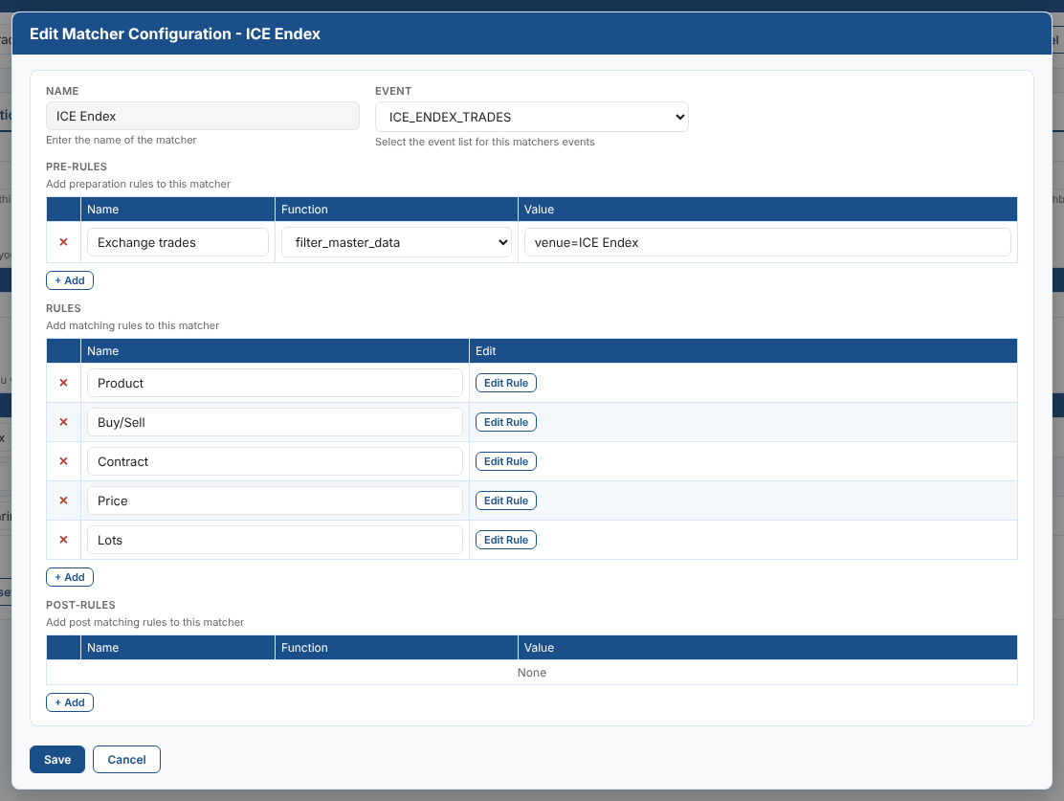Click the 'Add matching rules to this matcher' text
The width and height of the screenshot is (1064, 801).
tap(133, 325)
